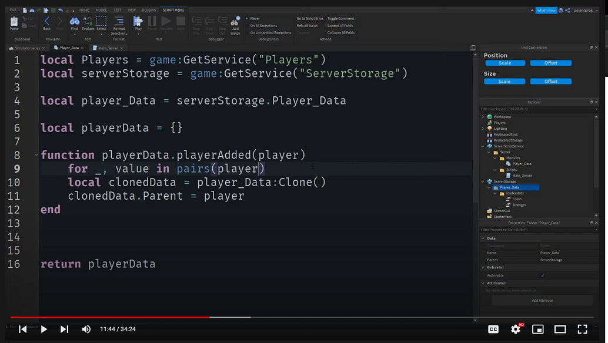Viewport: 608px width, 343px height.
Task: Click the Lighting bulb icon in Explorer
Action: point(490,128)
